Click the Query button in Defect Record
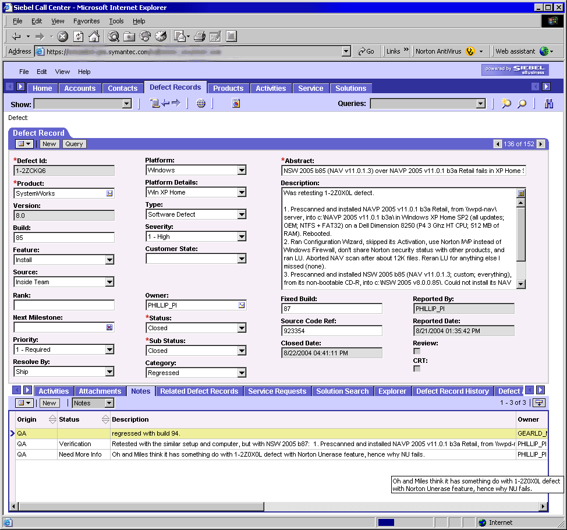The width and height of the screenshot is (567, 530). 74,144
